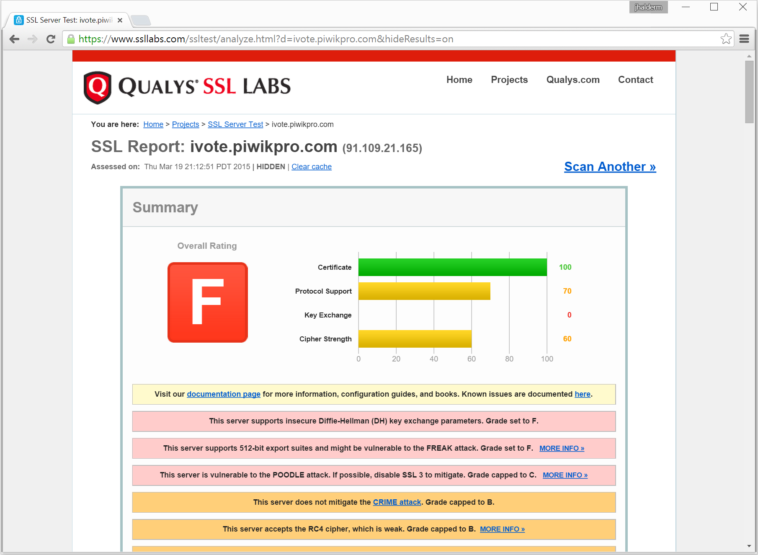Close the browser window
Viewport: 758px width, 555px height.
[x=743, y=7]
